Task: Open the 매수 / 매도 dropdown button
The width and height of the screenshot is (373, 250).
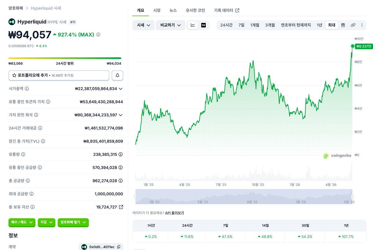Action: pyautogui.click(x=22, y=222)
